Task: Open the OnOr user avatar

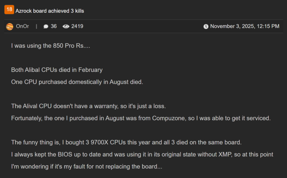Action: (x=10, y=26)
